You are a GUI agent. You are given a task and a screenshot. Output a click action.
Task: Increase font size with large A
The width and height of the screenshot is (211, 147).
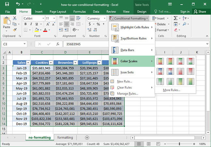[x=48, y=24]
